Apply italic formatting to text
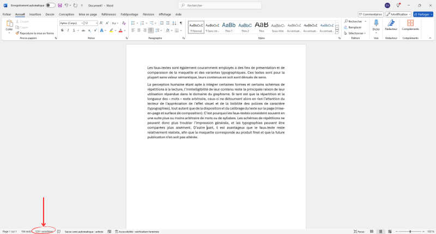 68,30
